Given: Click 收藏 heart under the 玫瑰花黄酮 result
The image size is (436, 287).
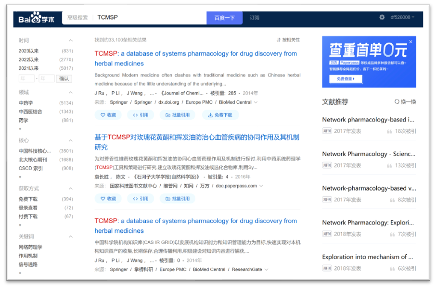Looking at the screenshot, I should 108,199.
